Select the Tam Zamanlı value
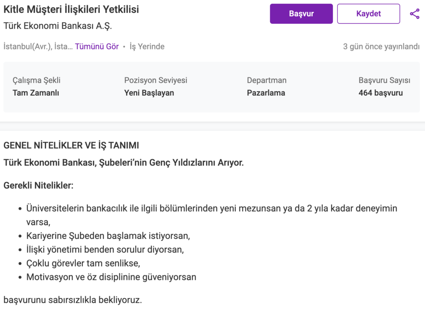Image resolution: width=425 pixels, height=309 pixels. (x=36, y=93)
